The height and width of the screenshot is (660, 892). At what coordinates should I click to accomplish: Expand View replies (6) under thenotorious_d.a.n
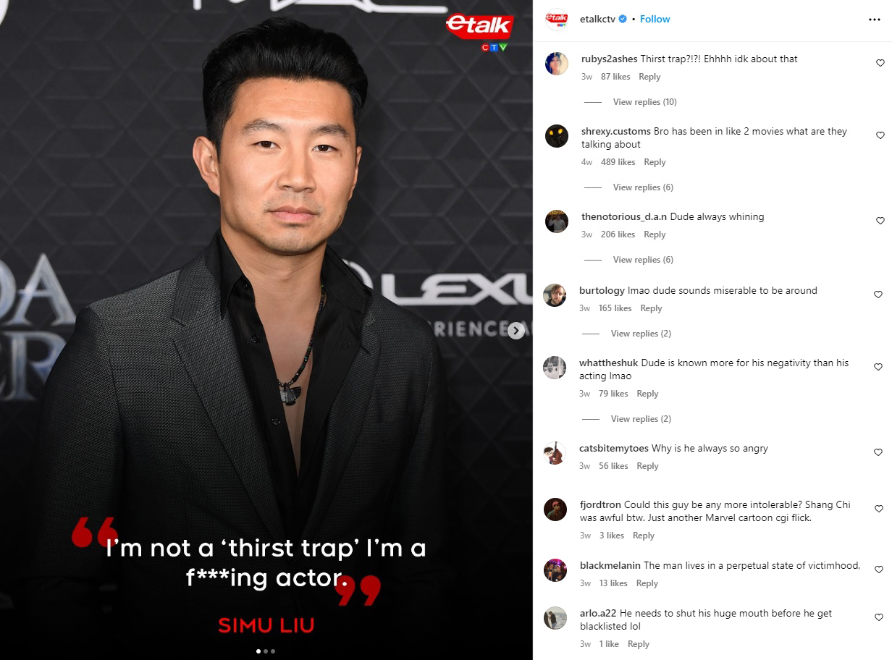click(x=643, y=260)
